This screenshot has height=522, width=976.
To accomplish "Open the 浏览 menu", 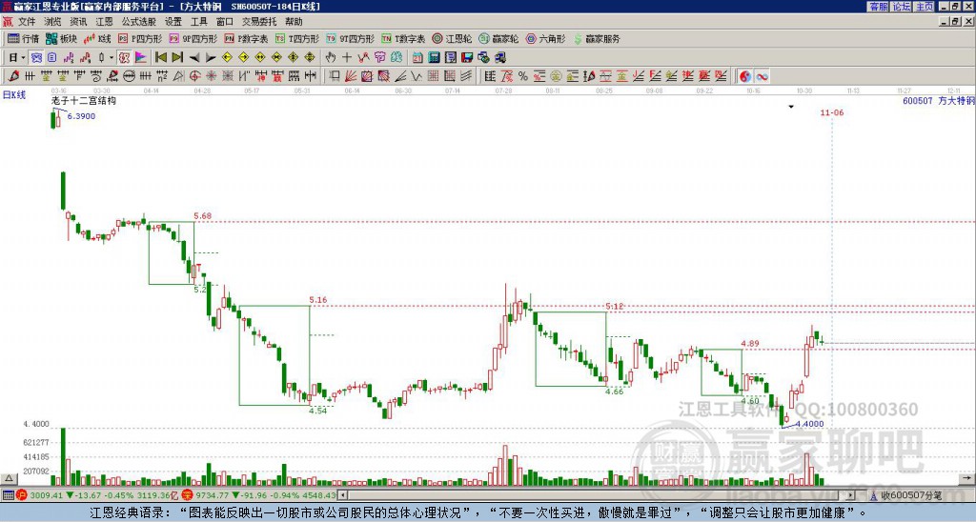I will [52, 22].
